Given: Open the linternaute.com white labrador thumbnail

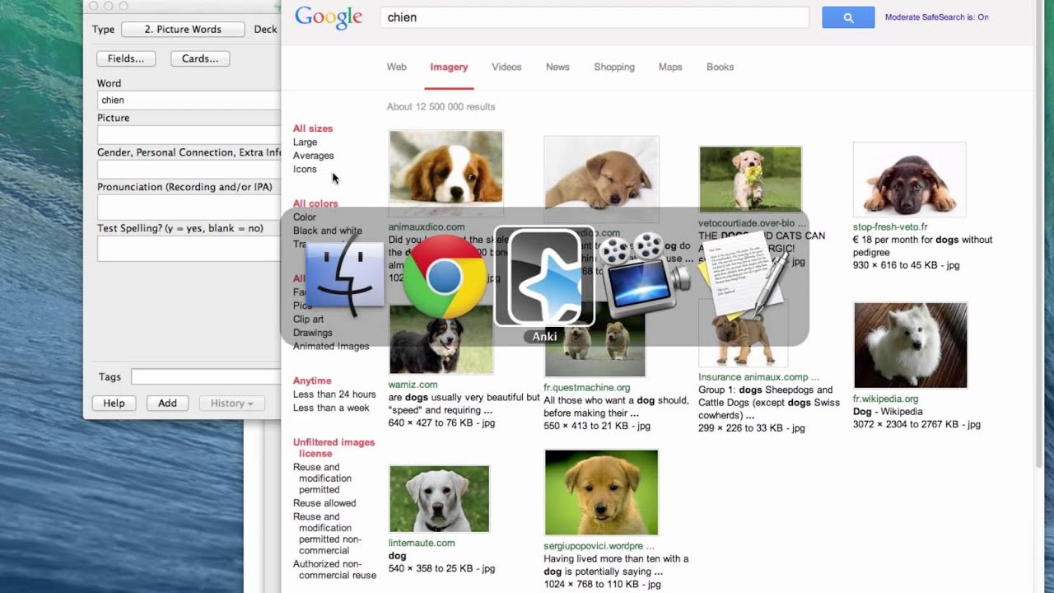Looking at the screenshot, I should point(439,498).
